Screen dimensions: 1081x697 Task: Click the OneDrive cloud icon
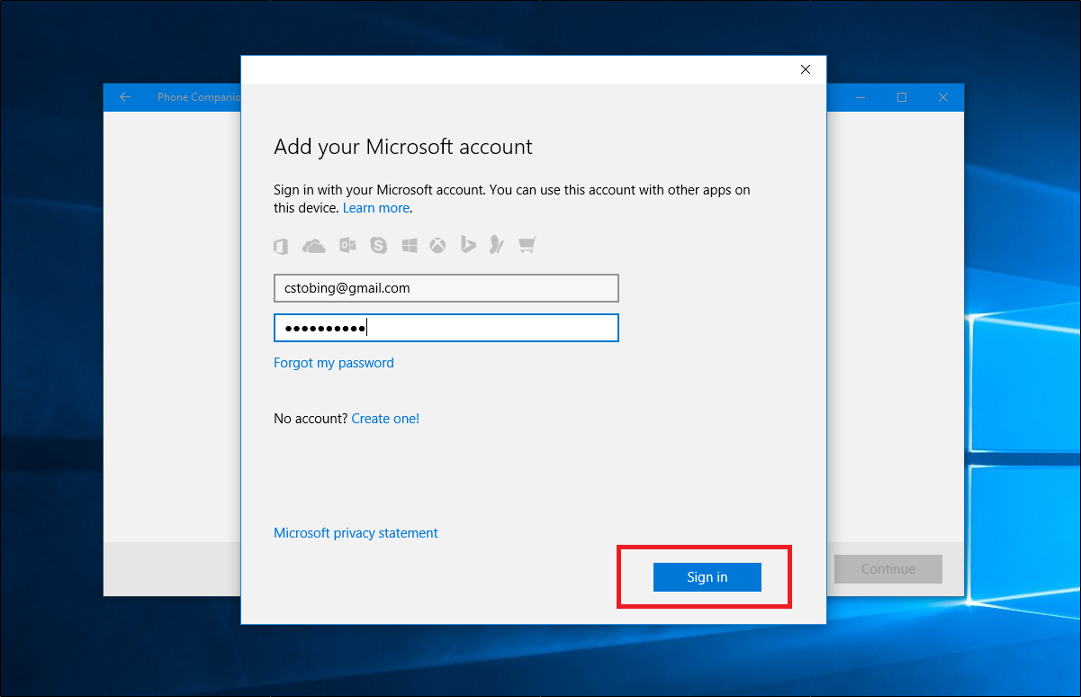314,245
